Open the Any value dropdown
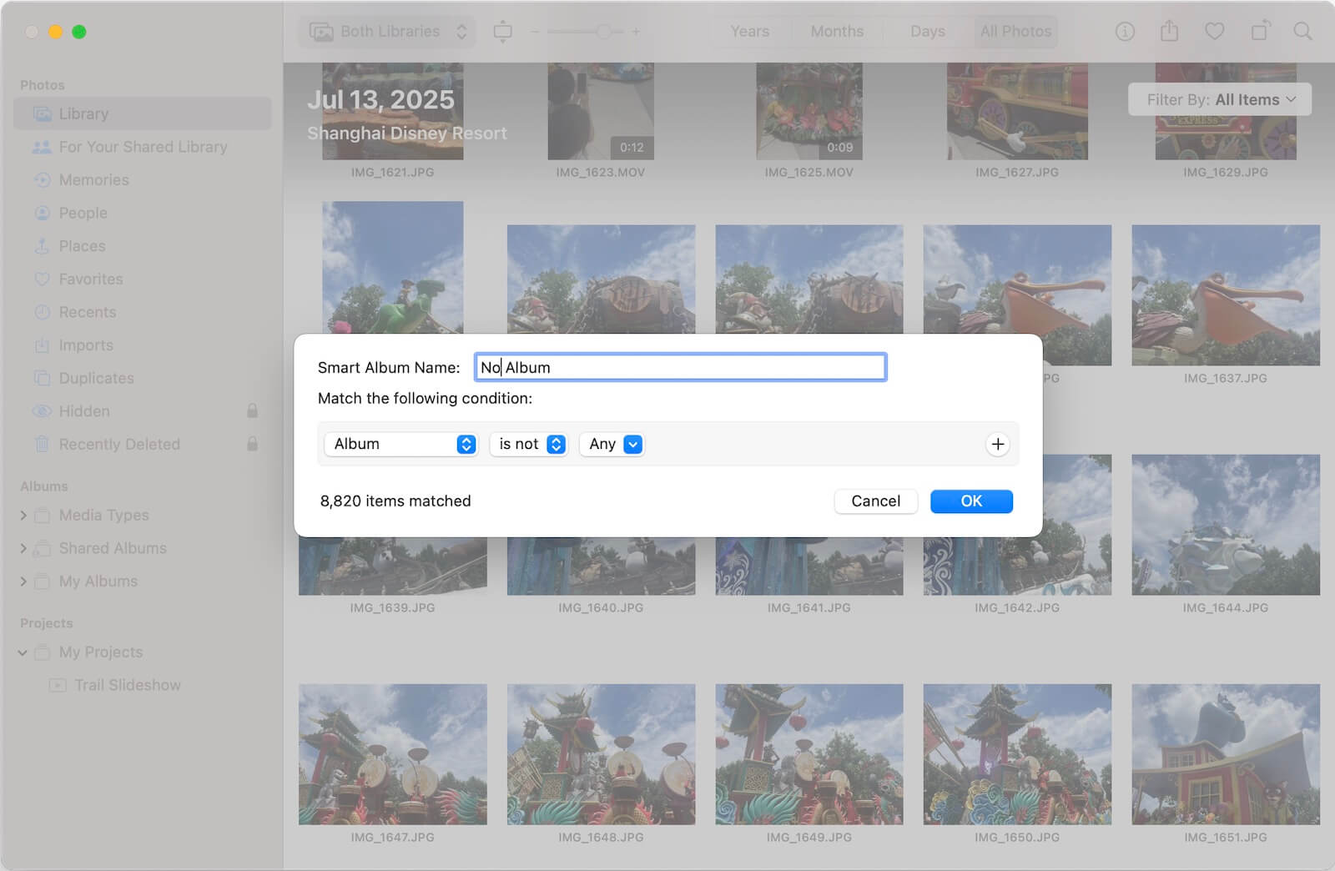Screen dimensions: 1335x871 pos(612,444)
